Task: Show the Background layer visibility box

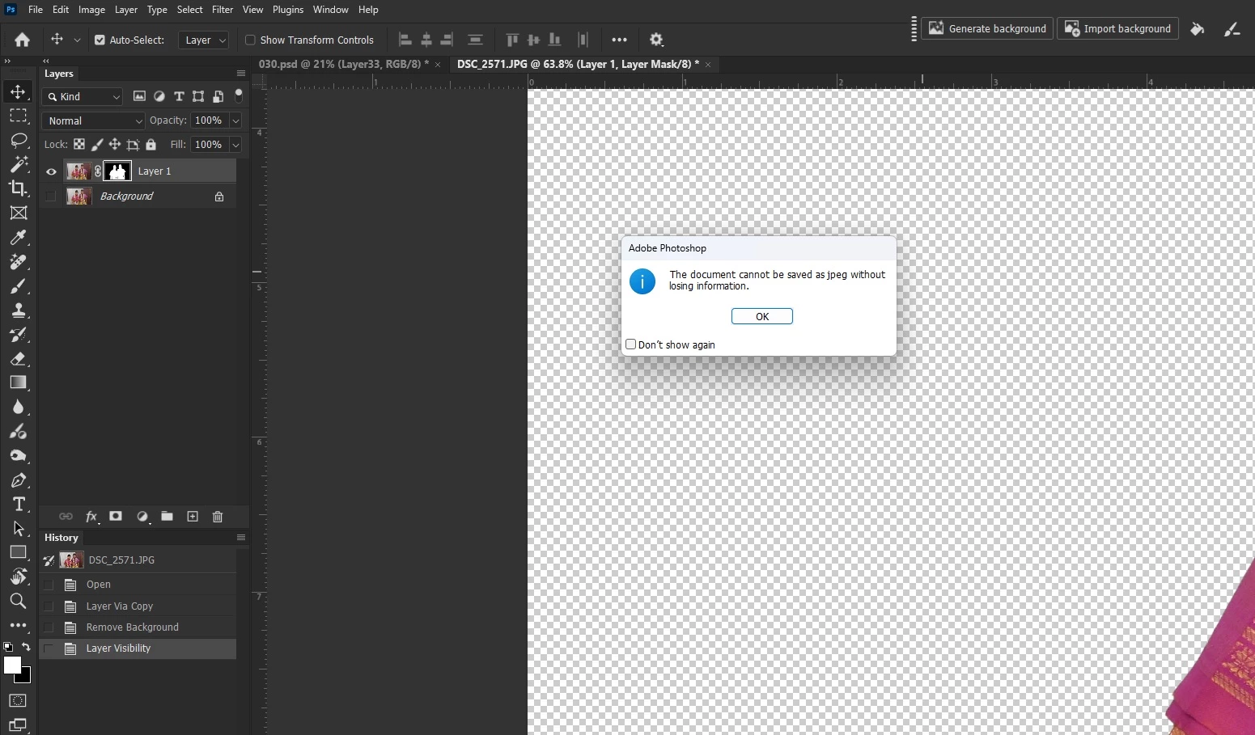Action: click(x=51, y=196)
